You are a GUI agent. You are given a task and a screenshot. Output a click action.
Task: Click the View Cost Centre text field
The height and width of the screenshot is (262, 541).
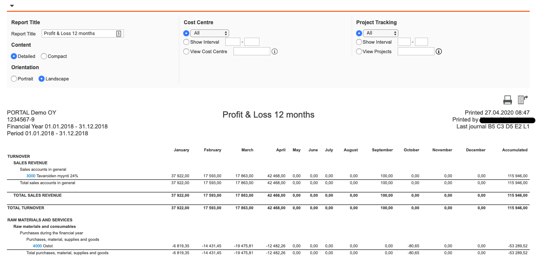(252, 51)
